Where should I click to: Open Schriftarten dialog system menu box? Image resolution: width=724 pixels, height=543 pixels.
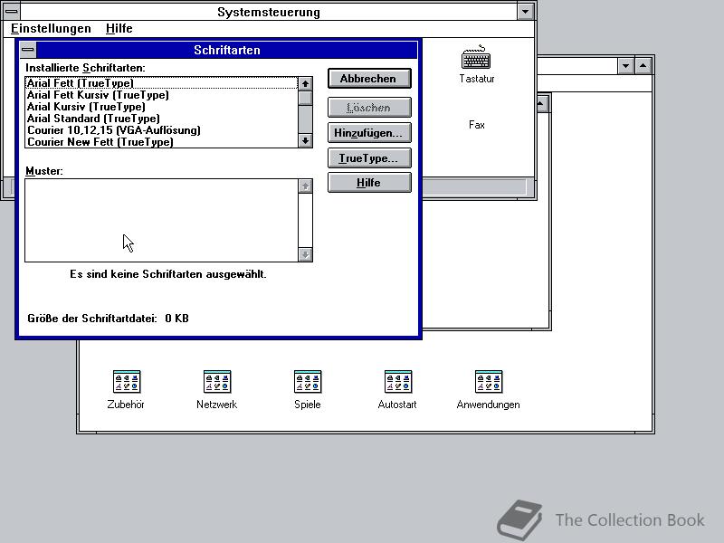28,50
